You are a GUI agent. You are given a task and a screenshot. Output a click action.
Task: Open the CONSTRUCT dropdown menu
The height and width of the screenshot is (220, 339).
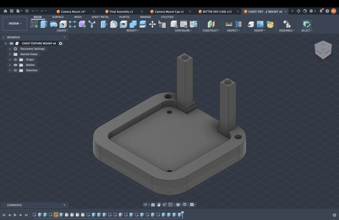pos(211,31)
